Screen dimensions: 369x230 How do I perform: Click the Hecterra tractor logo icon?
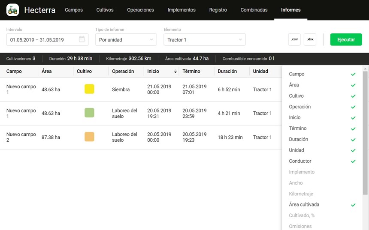tap(12, 10)
